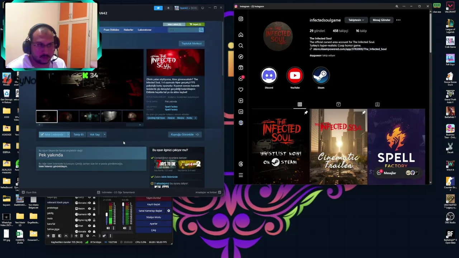Viewport: 459px width, 258px height.
Task: Mute the second OBS mixer channel
Action: click(124, 228)
